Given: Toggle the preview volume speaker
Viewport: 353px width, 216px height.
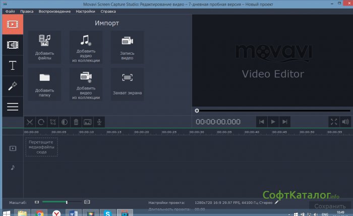Looking at the screenshot, I should [345, 122].
